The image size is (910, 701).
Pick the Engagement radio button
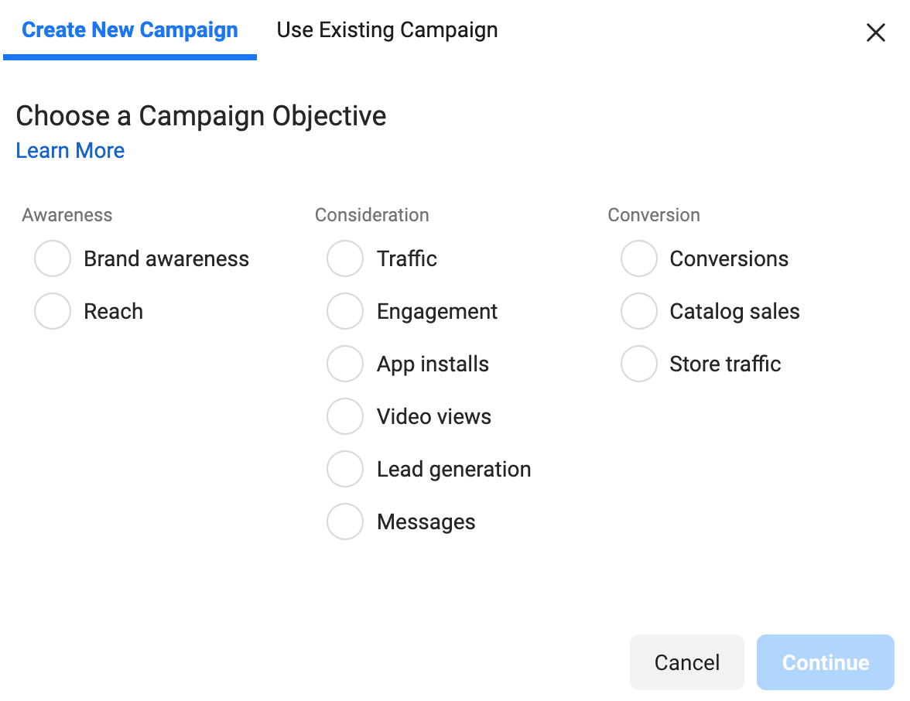[345, 311]
